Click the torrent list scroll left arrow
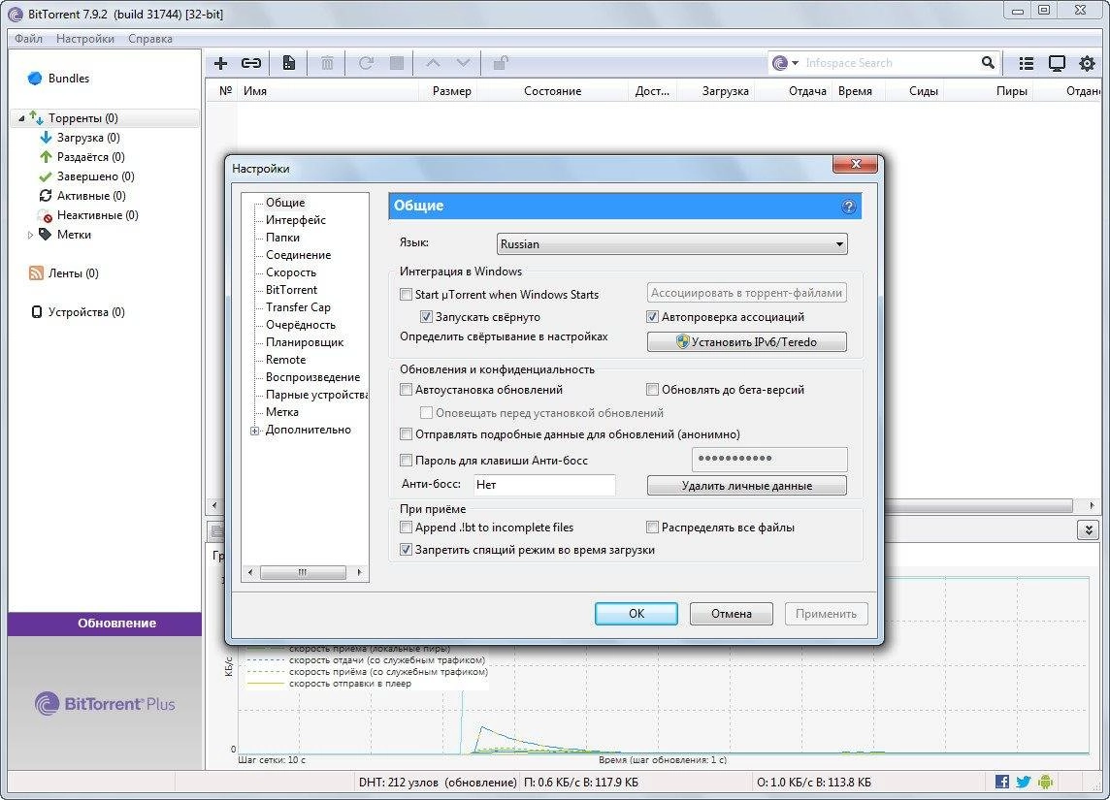The image size is (1110, 800). coord(213,505)
